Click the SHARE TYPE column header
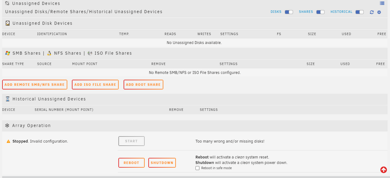The width and height of the screenshot is (390, 178). click(x=13, y=64)
